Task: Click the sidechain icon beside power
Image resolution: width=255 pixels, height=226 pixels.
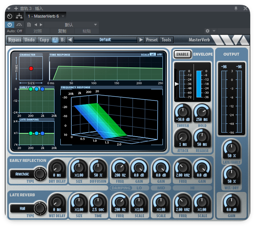Action: click(19, 25)
